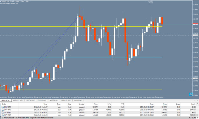Click profit value 2 250.00
Image resolution: width=199 pixels, height=119 pixels.
pos(193,115)
